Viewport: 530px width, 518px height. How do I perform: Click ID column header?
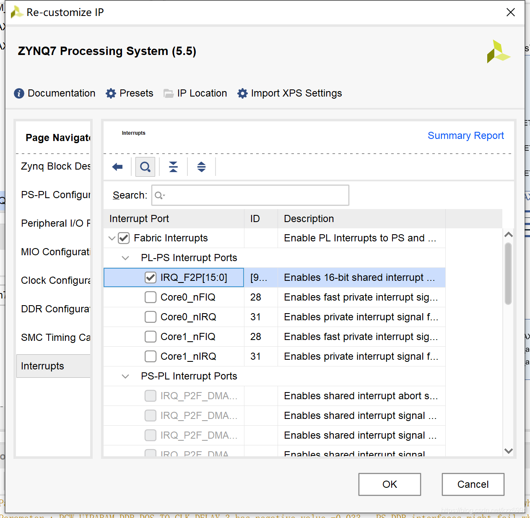[261, 219]
